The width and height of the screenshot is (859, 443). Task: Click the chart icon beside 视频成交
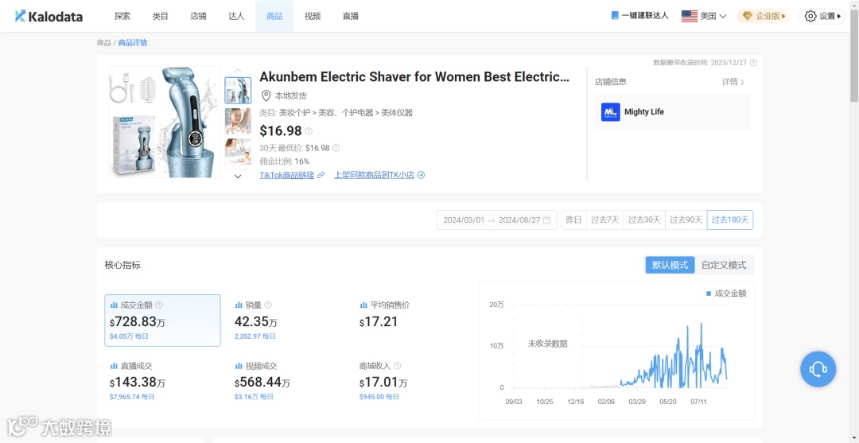[239, 366]
